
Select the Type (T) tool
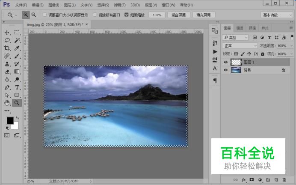tap(17, 87)
